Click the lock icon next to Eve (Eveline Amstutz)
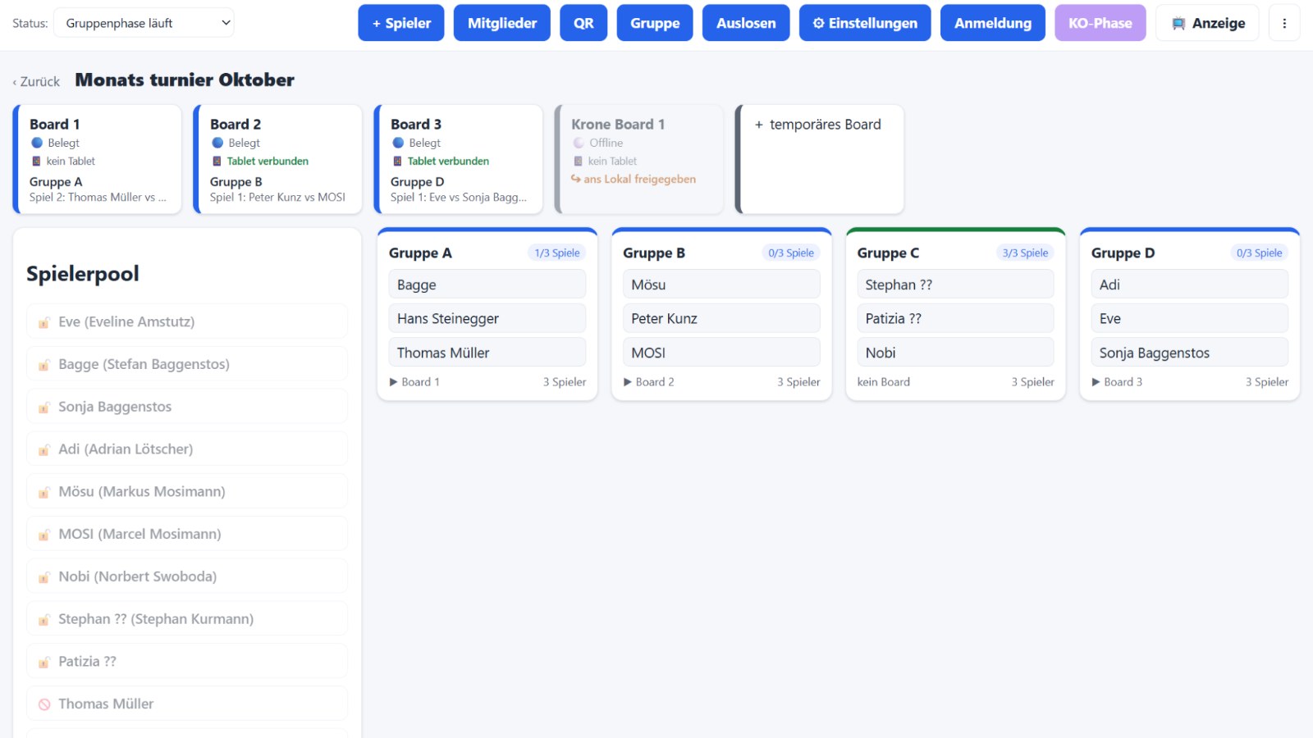Viewport: 1313px width, 738px height. pos(44,322)
